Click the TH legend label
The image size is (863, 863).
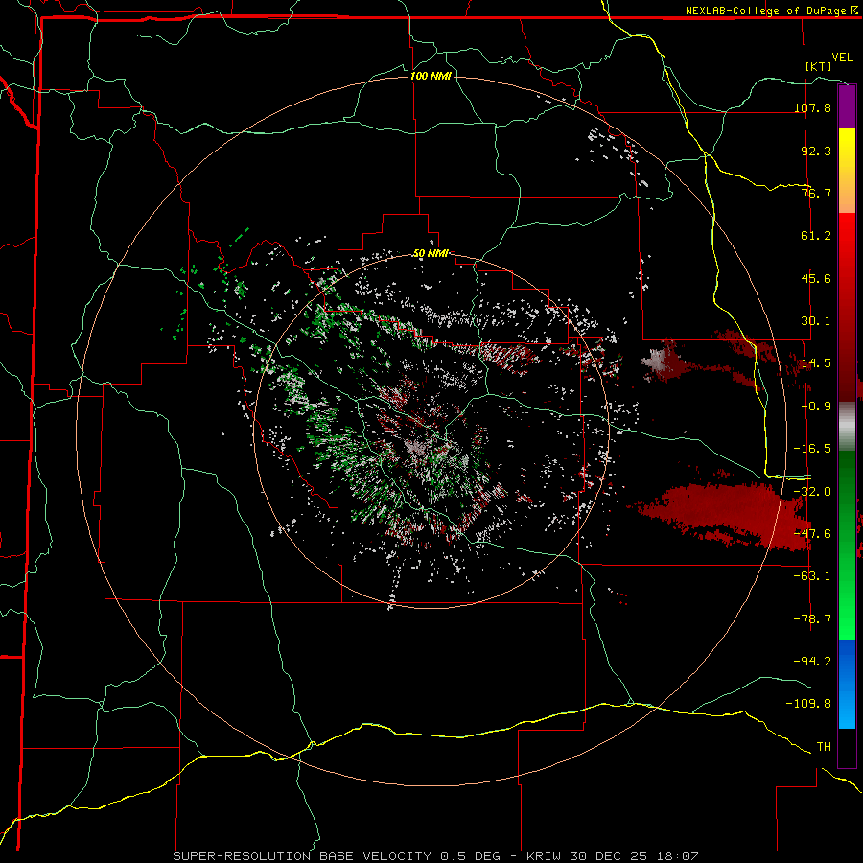824,747
